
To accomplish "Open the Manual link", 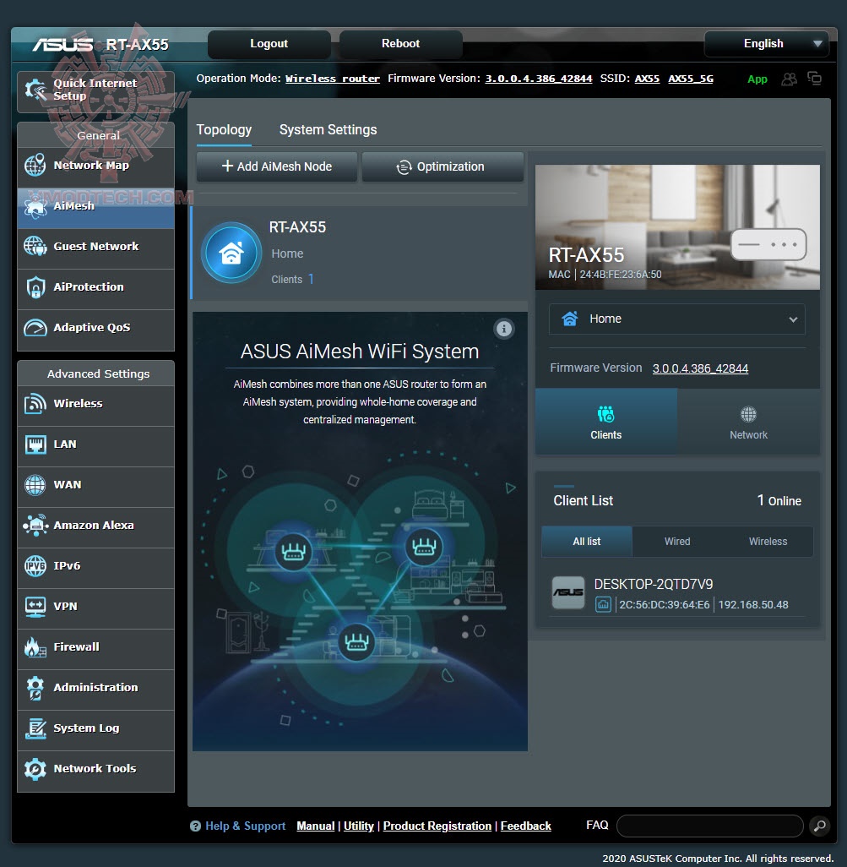I will pos(316,826).
